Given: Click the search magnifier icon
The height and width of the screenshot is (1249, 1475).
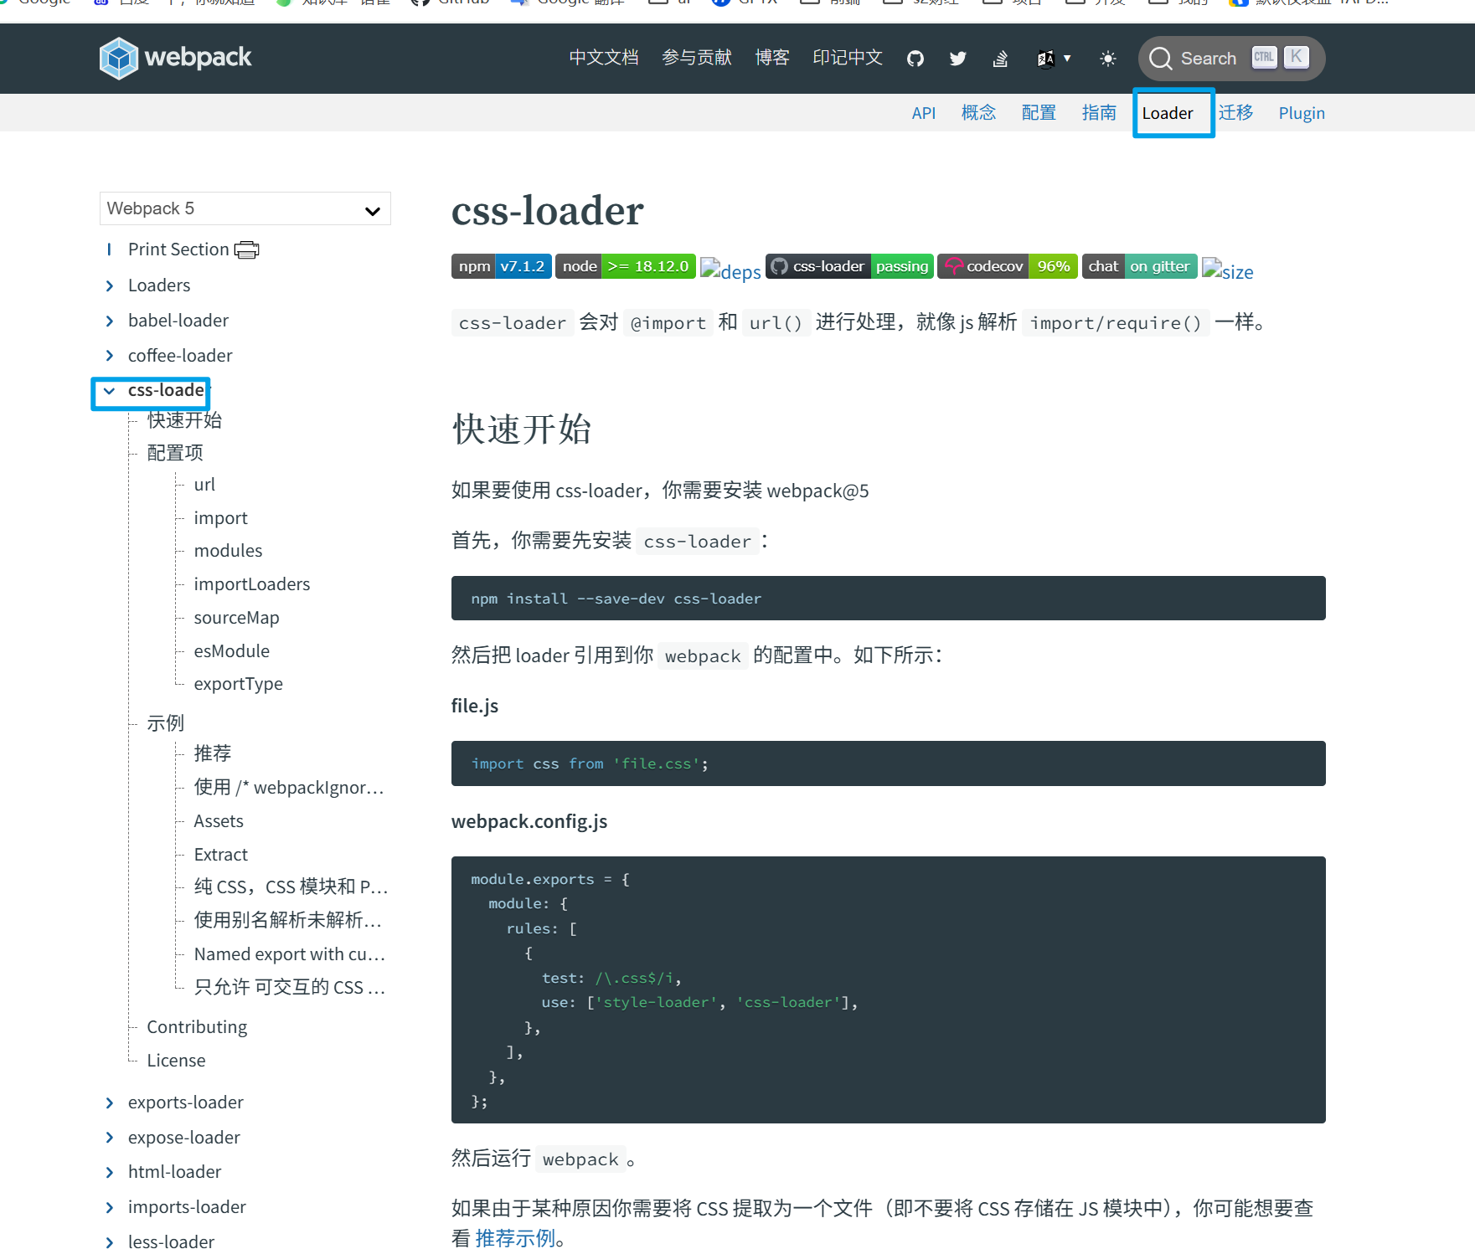Looking at the screenshot, I should (1162, 58).
